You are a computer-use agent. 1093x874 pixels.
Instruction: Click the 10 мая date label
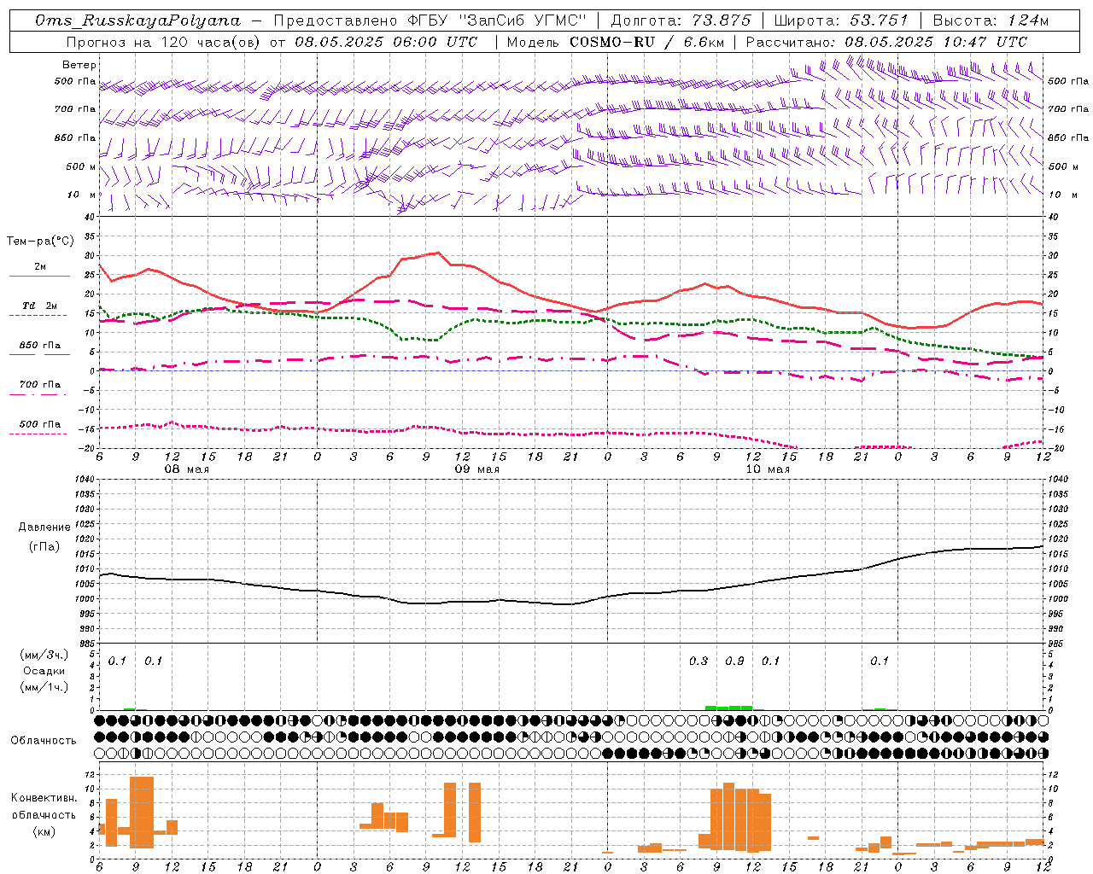pyautogui.click(x=768, y=469)
